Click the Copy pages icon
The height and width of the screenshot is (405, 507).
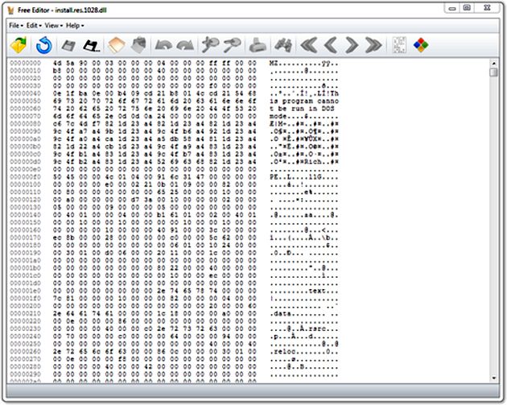tap(116, 45)
